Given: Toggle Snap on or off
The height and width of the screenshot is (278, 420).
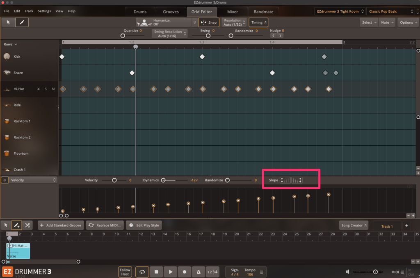Looking at the screenshot, I should [209, 23].
